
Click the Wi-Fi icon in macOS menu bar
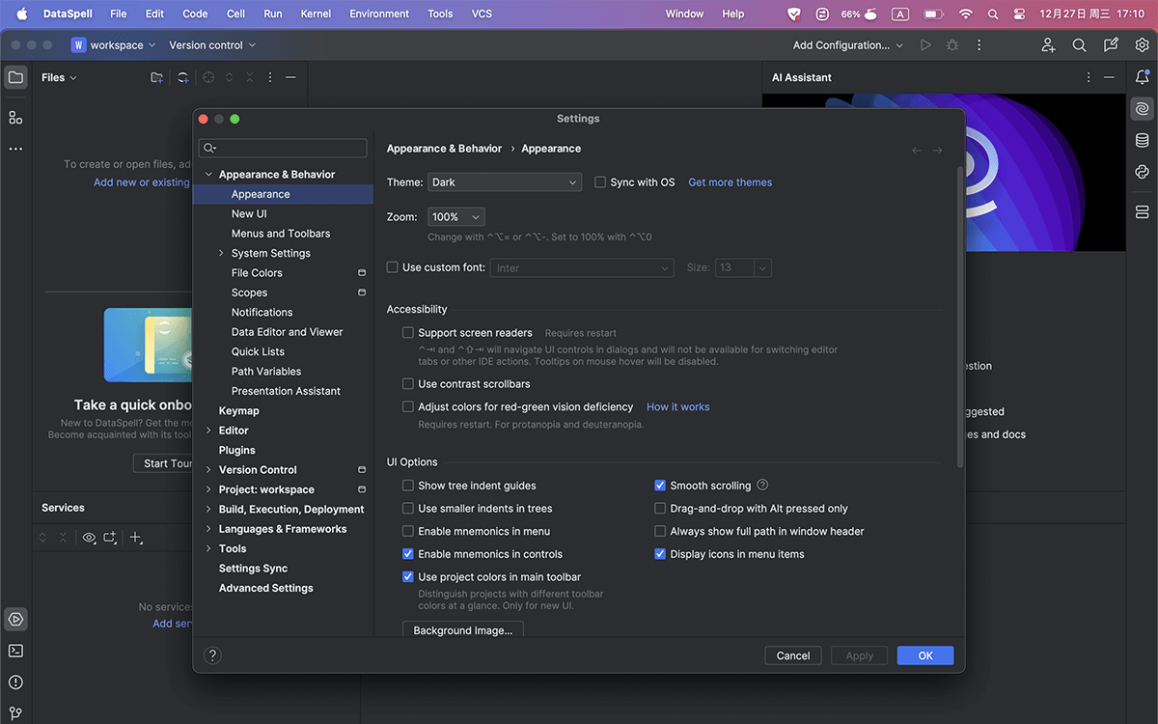(x=966, y=14)
